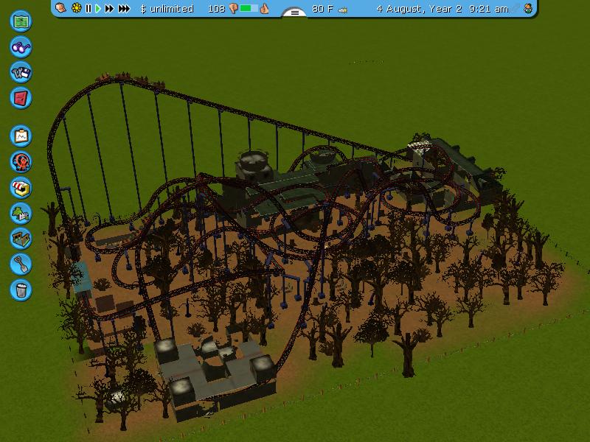The width and height of the screenshot is (590, 442).
Task: Select the trash can delete tool
Action: point(21,290)
